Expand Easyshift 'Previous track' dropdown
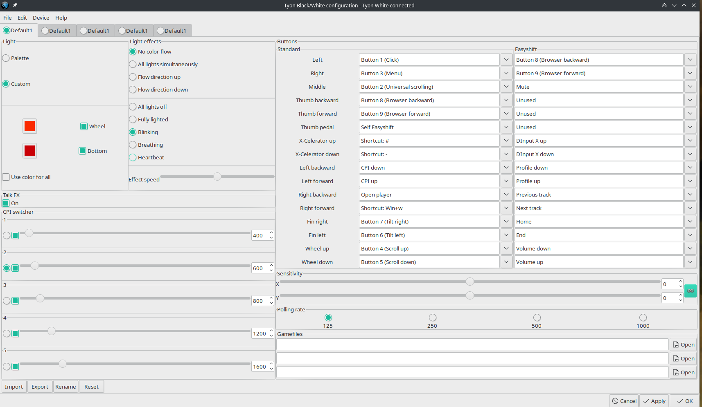Image resolution: width=702 pixels, height=407 pixels. click(x=690, y=195)
